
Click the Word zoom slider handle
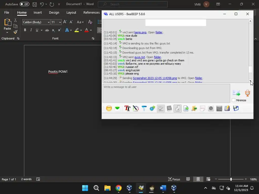pos(231,179)
